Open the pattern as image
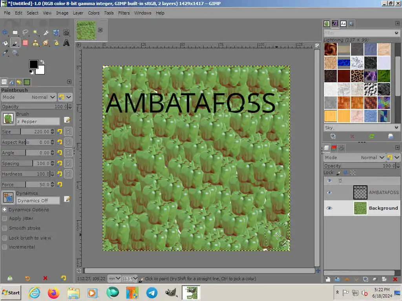The image size is (402, 301). [x=391, y=136]
